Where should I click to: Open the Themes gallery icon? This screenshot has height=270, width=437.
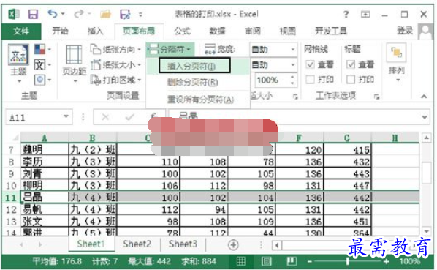(x=18, y=56)
